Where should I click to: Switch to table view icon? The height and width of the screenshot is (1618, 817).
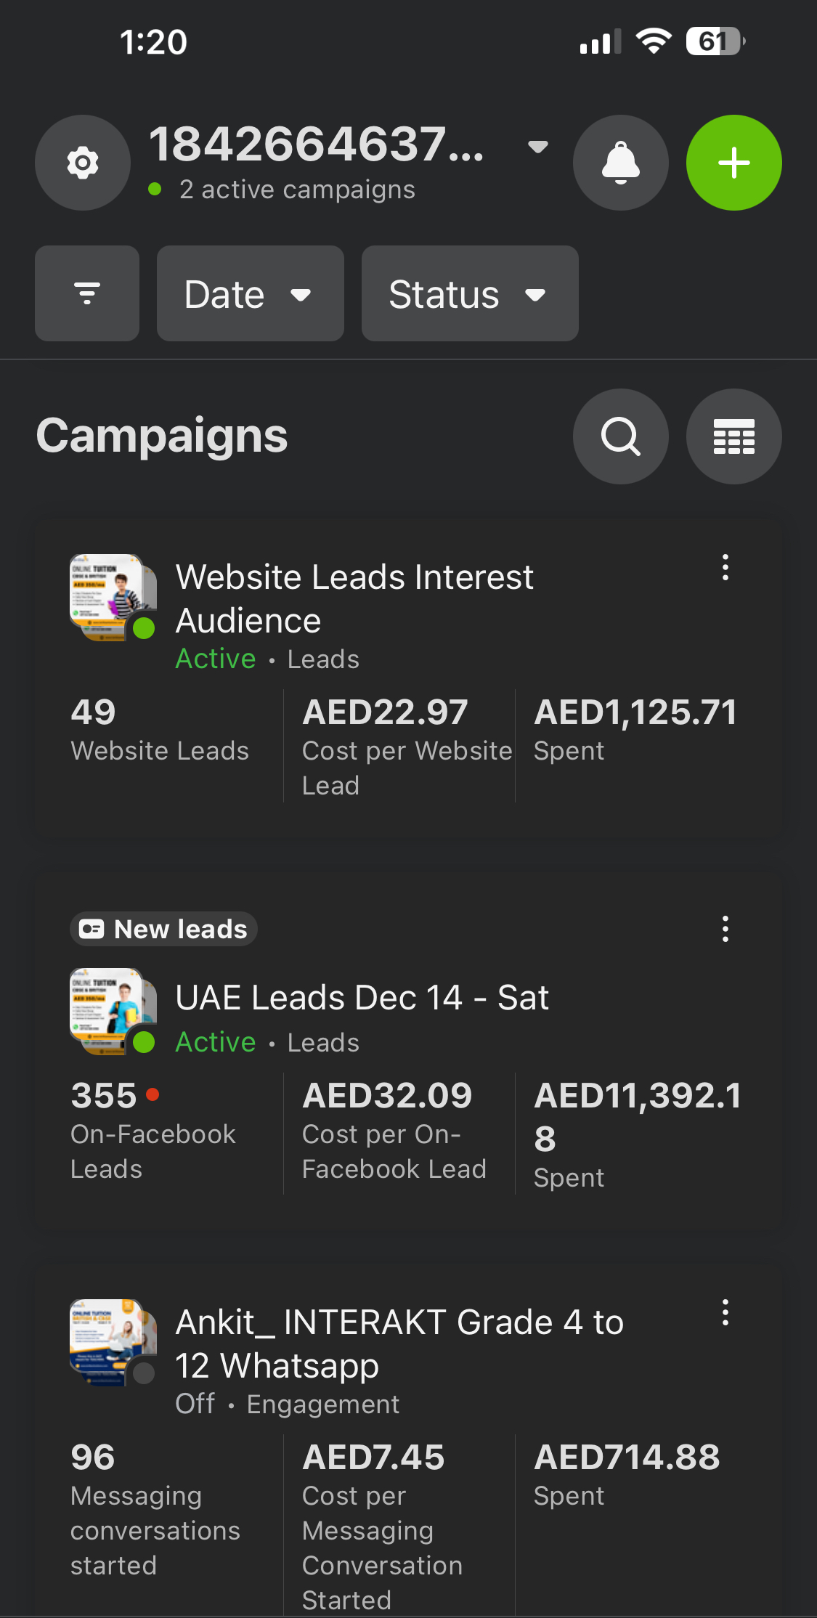(x=733, y=436)
